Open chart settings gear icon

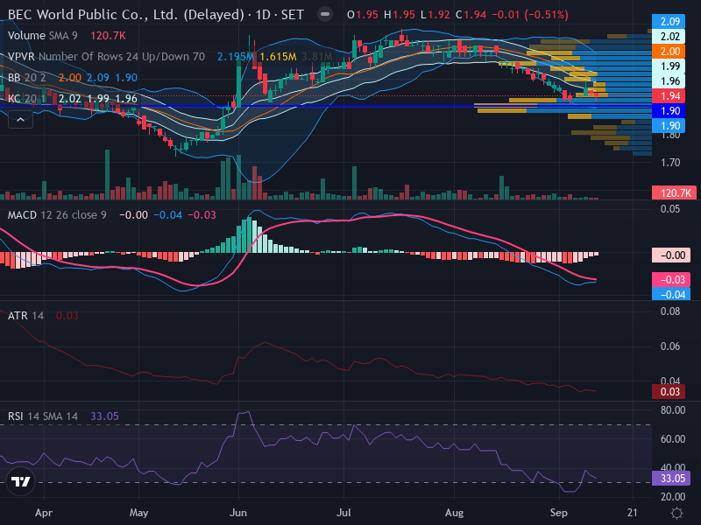(x=676, y=513)
